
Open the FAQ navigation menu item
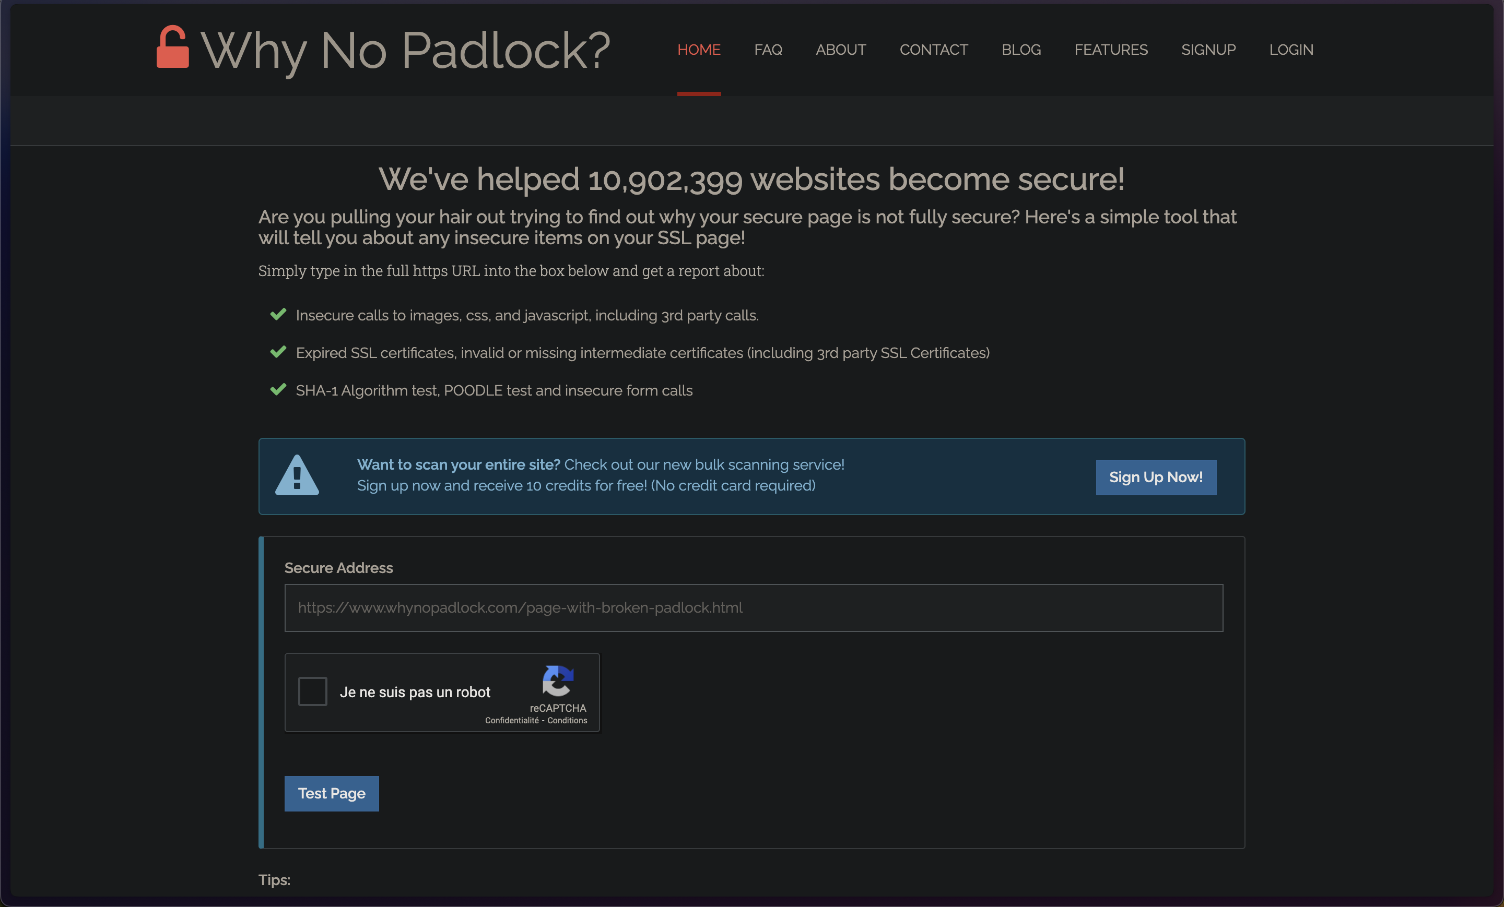[768, 50]
